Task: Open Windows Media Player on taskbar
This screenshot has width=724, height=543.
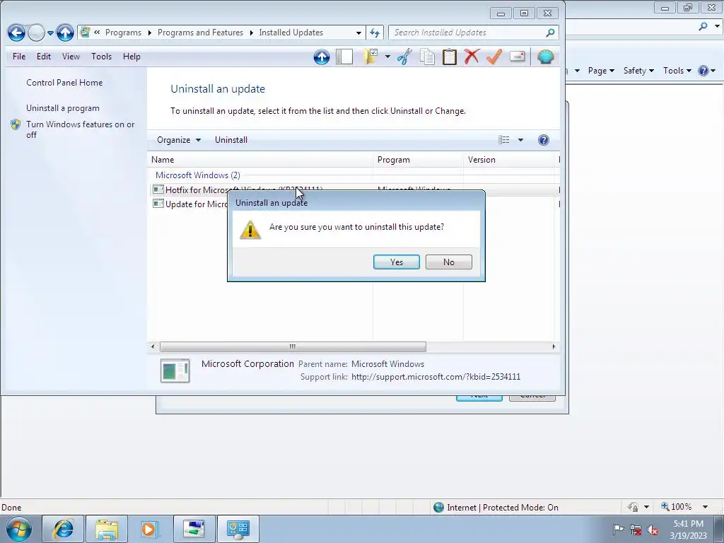Action: click(x=150, y=529)
